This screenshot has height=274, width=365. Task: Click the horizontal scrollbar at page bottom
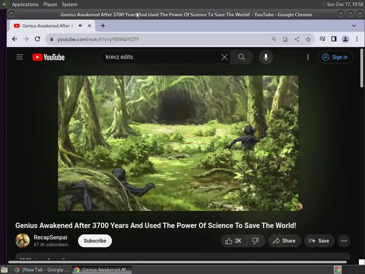(x=178, y=262)
